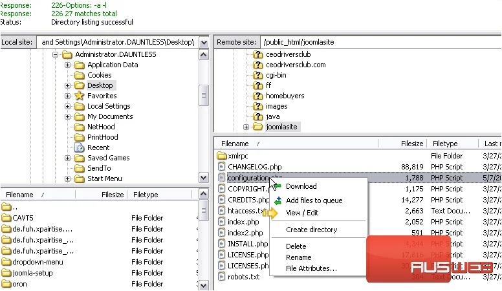
Task: Select the My Documents tree item
Action: click(110, 116)
